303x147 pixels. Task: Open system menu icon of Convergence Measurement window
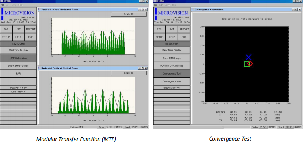(x=193, y=9)
